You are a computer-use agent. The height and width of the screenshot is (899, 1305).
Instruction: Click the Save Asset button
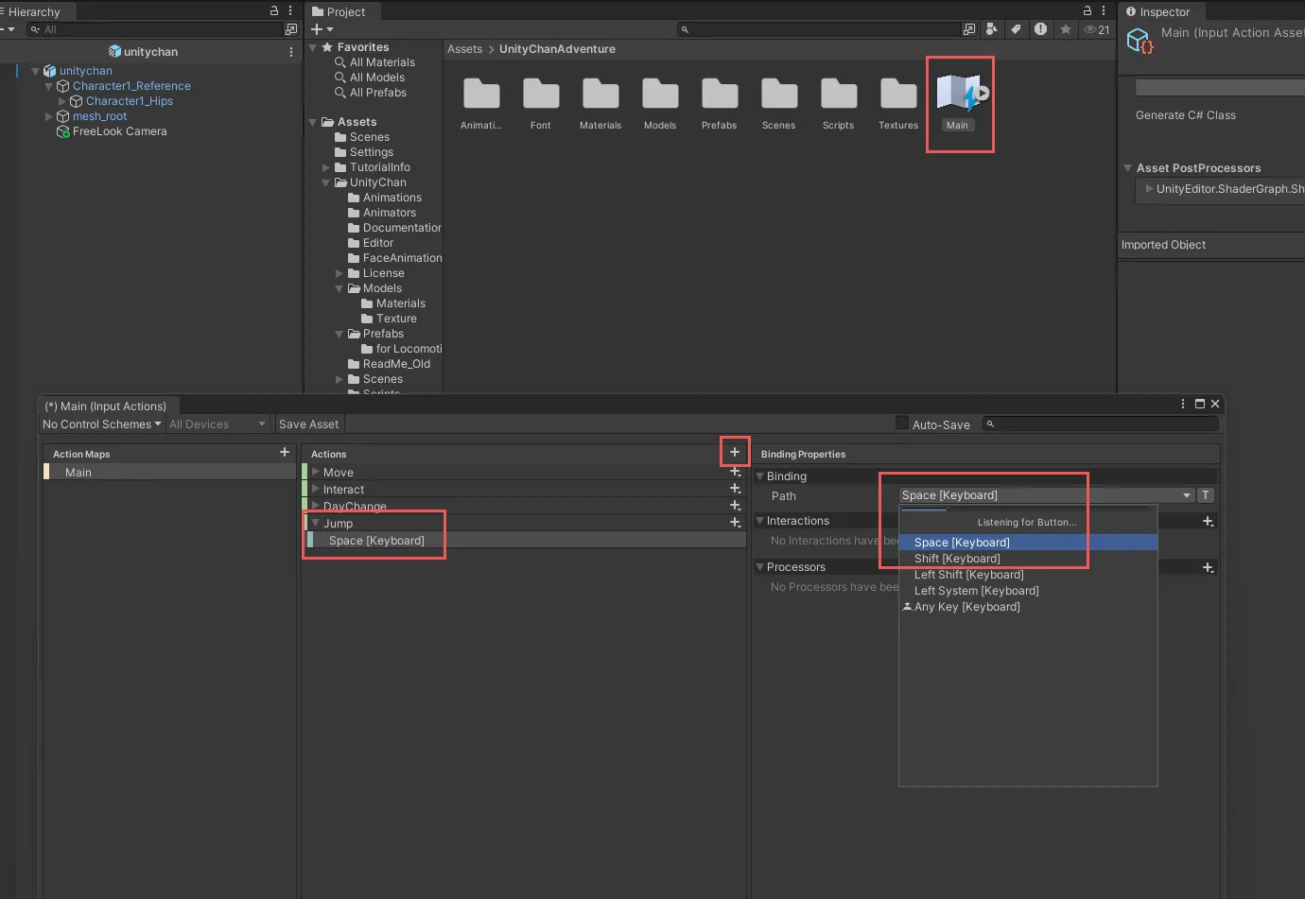pyautogui.click(x=308, y=424)
